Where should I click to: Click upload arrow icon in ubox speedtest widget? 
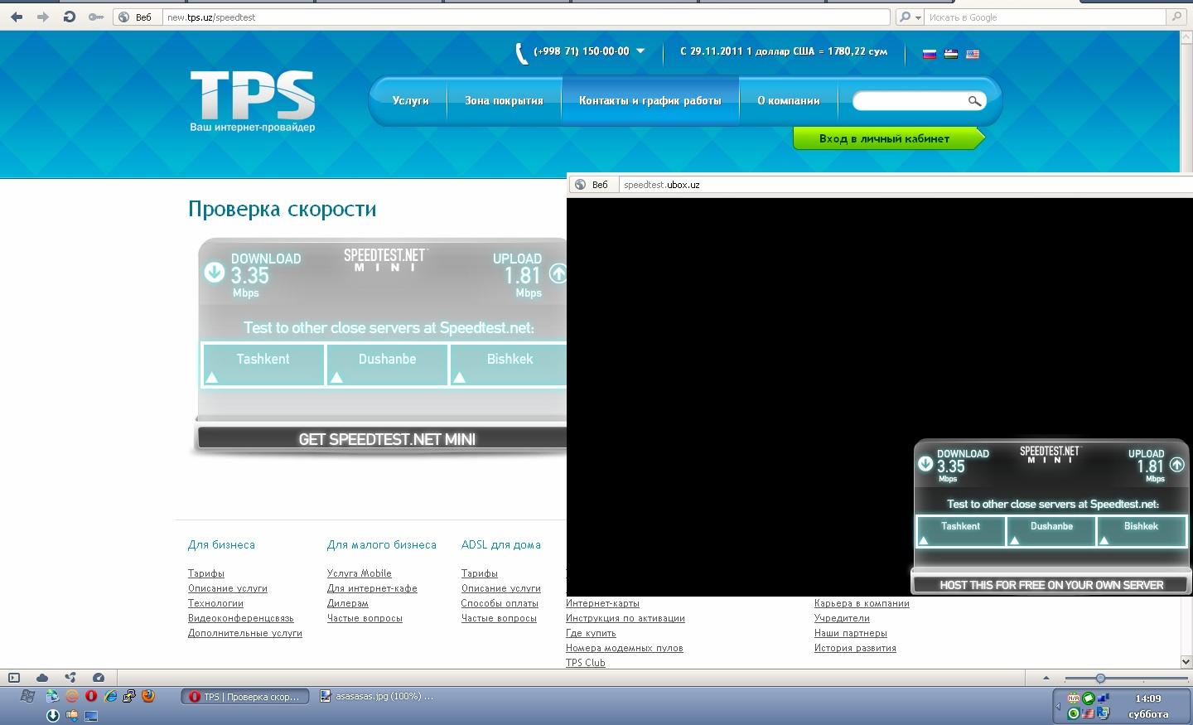coord(1176,465)
